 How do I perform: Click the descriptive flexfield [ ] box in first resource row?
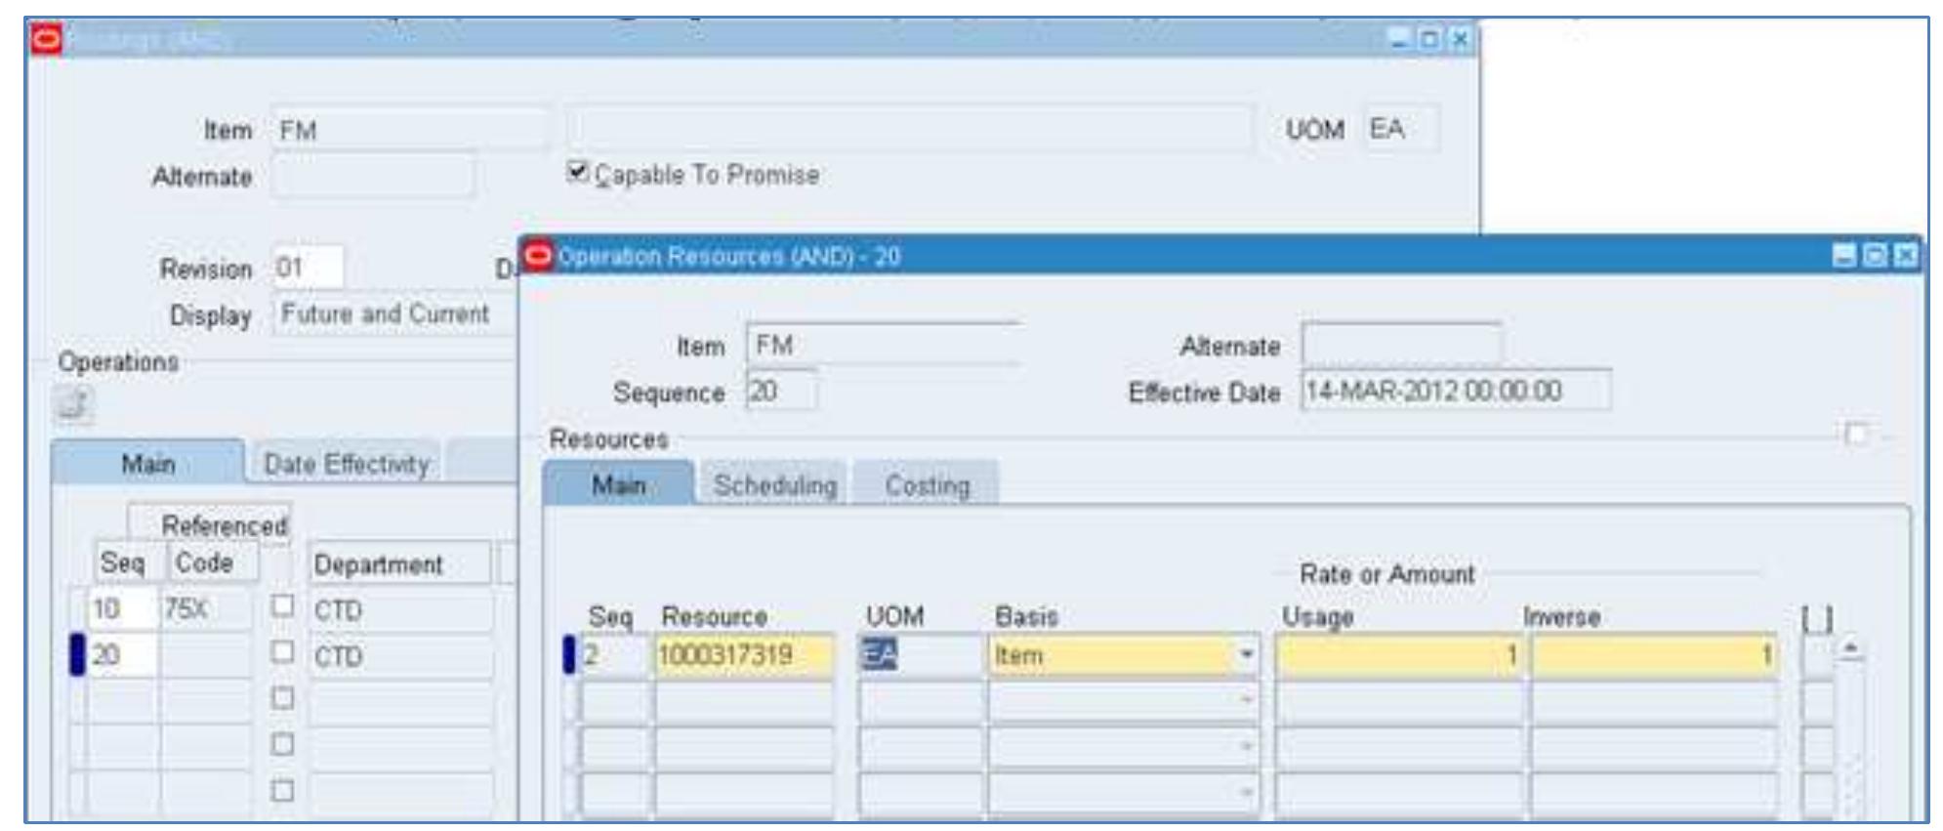1816,655
